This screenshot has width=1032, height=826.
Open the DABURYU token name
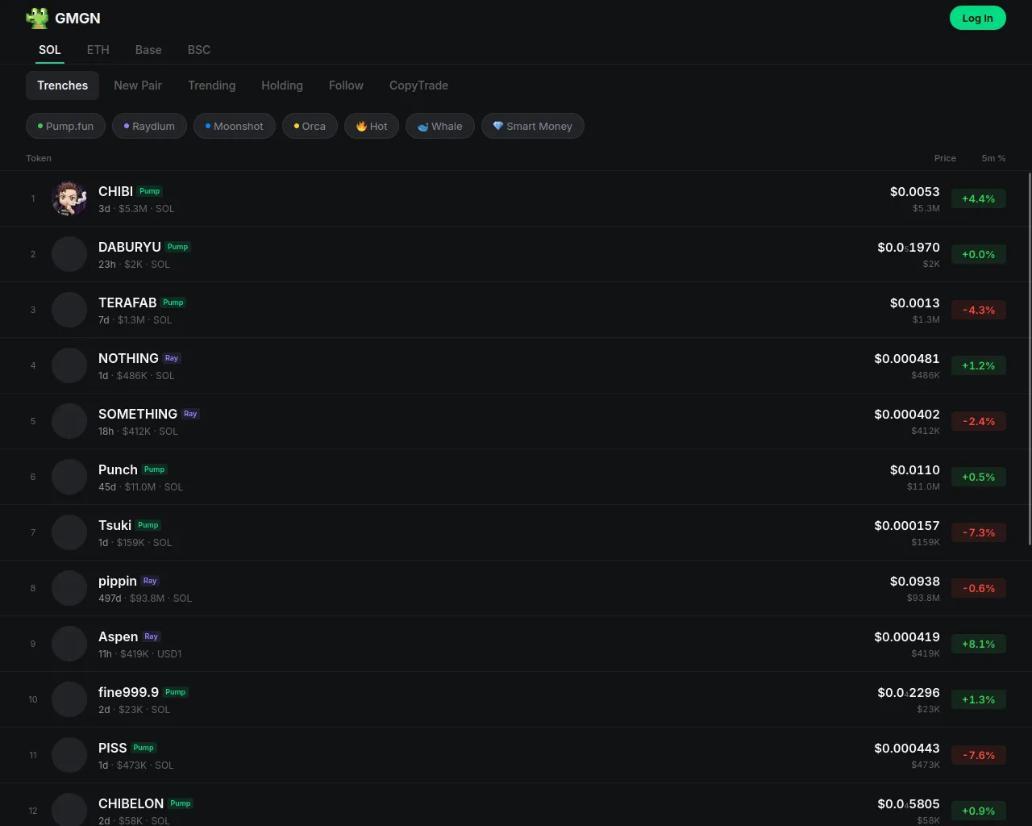pyautogui.click(x=130, y=247)
